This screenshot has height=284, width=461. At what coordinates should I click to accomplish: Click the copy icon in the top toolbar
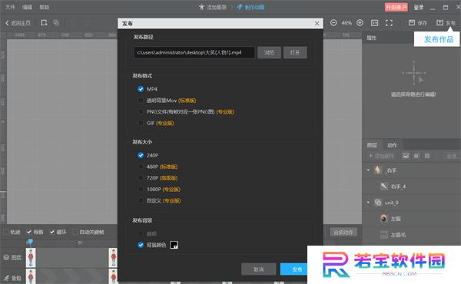pyautogui.click(x=56, y=22)
